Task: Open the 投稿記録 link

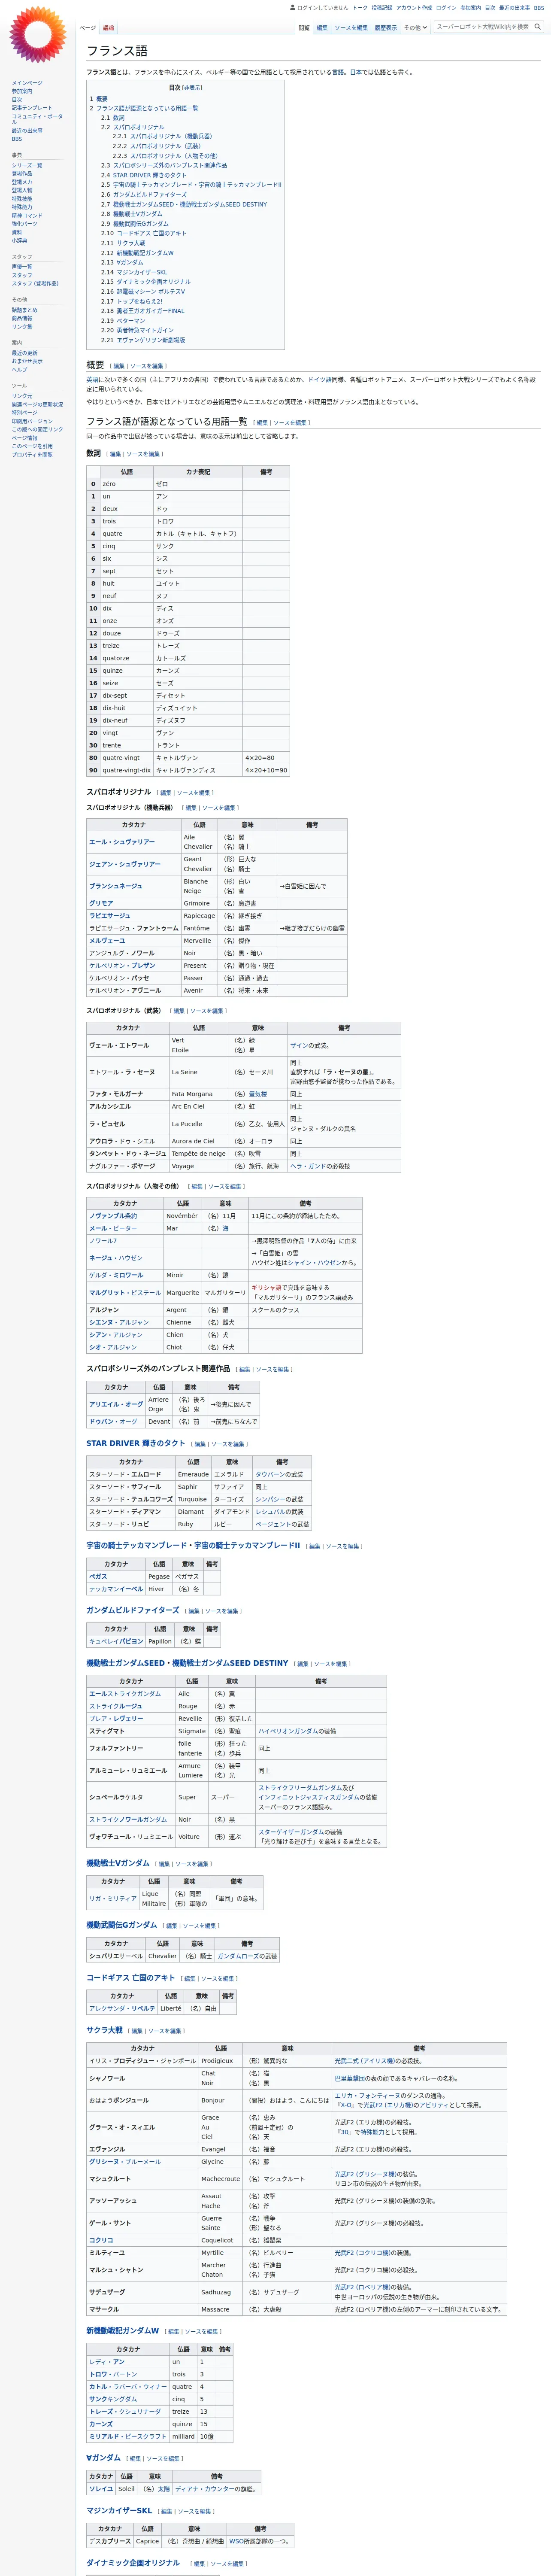Action: [x=382, y=8]
